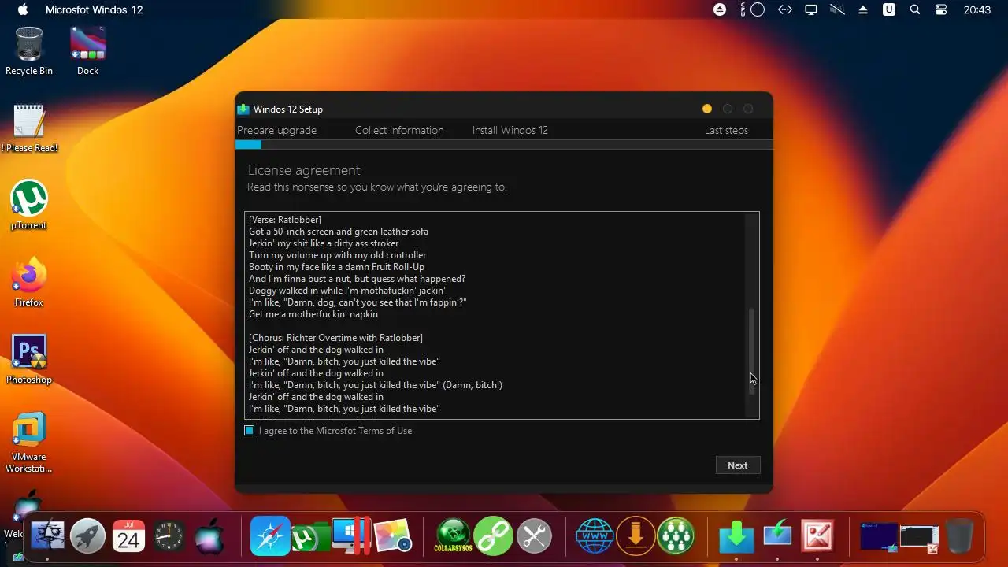Select the 'Install Windos 12' step tab

click(510, 130)
